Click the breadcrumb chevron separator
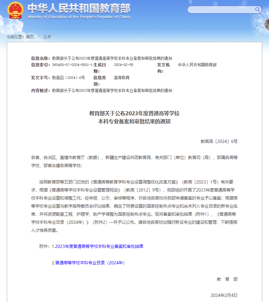Screen dimensions: 269x302 (39, 37)
